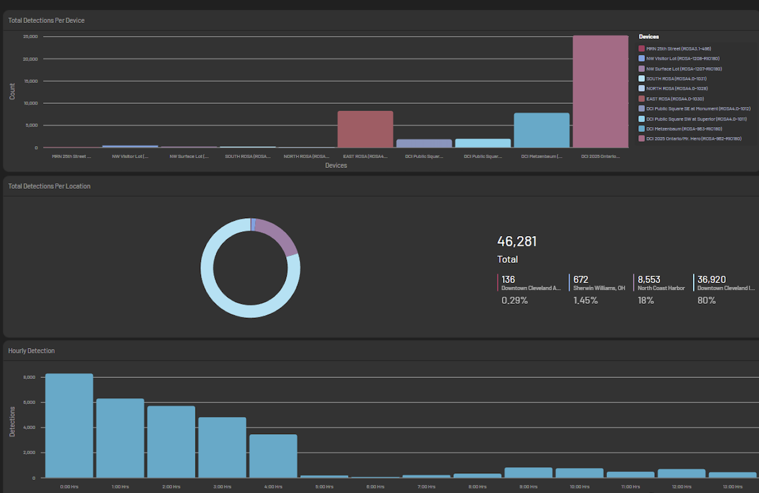Click the 18% percentage value
Viewport: 759px width, 493px height.
646,300
